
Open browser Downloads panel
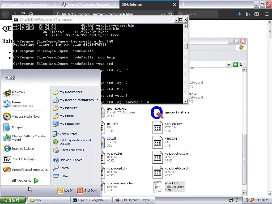pyautogui.click(x=240, y=14)
